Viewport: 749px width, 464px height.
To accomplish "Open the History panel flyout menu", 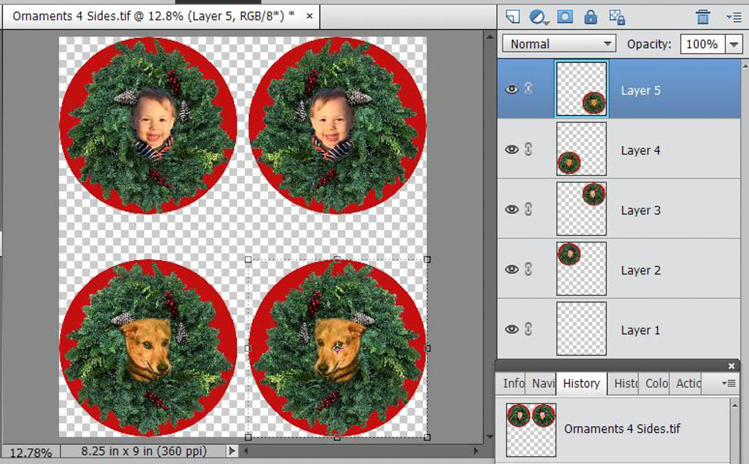I will 728,384.
